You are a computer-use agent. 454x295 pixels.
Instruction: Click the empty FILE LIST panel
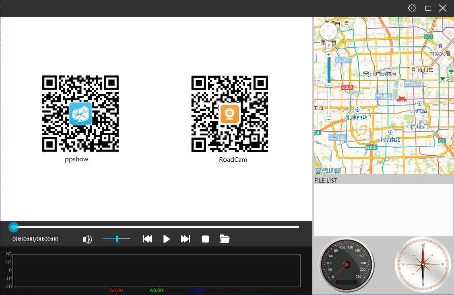(x=383, y=210)
